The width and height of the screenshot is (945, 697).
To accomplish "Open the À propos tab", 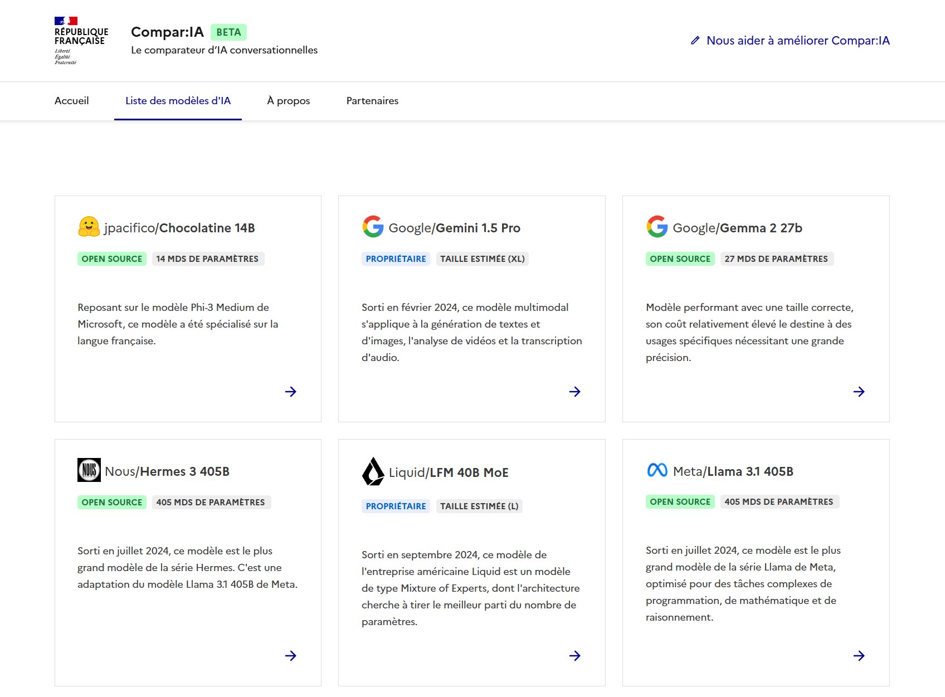I will pos(288,101).
